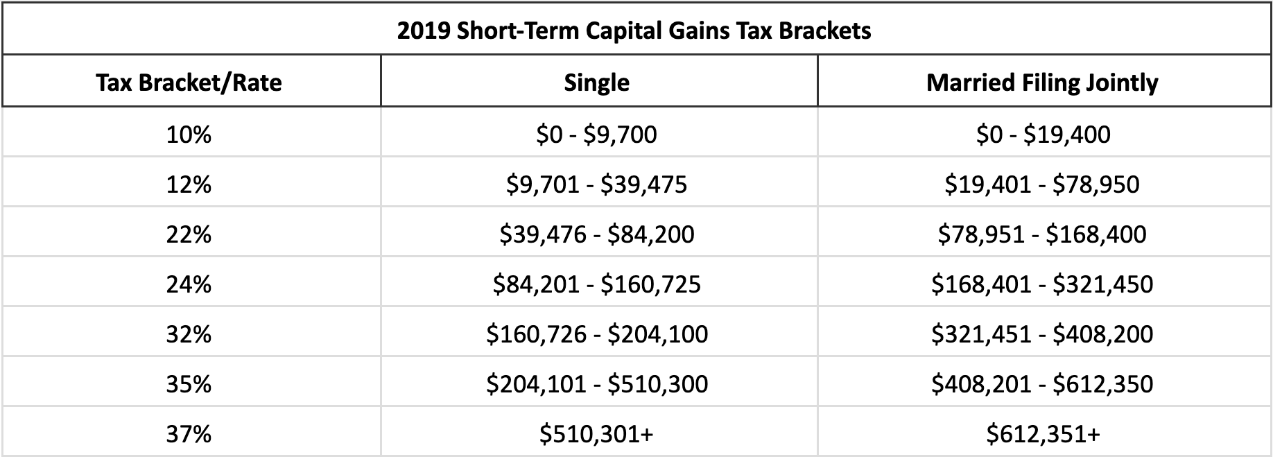Select the '$78,951 - $168,400' cell

(1042, 234)
